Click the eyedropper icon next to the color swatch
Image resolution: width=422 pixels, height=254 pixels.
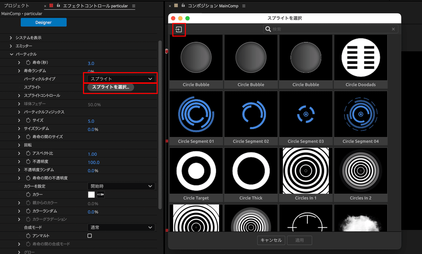pos(100,195)
